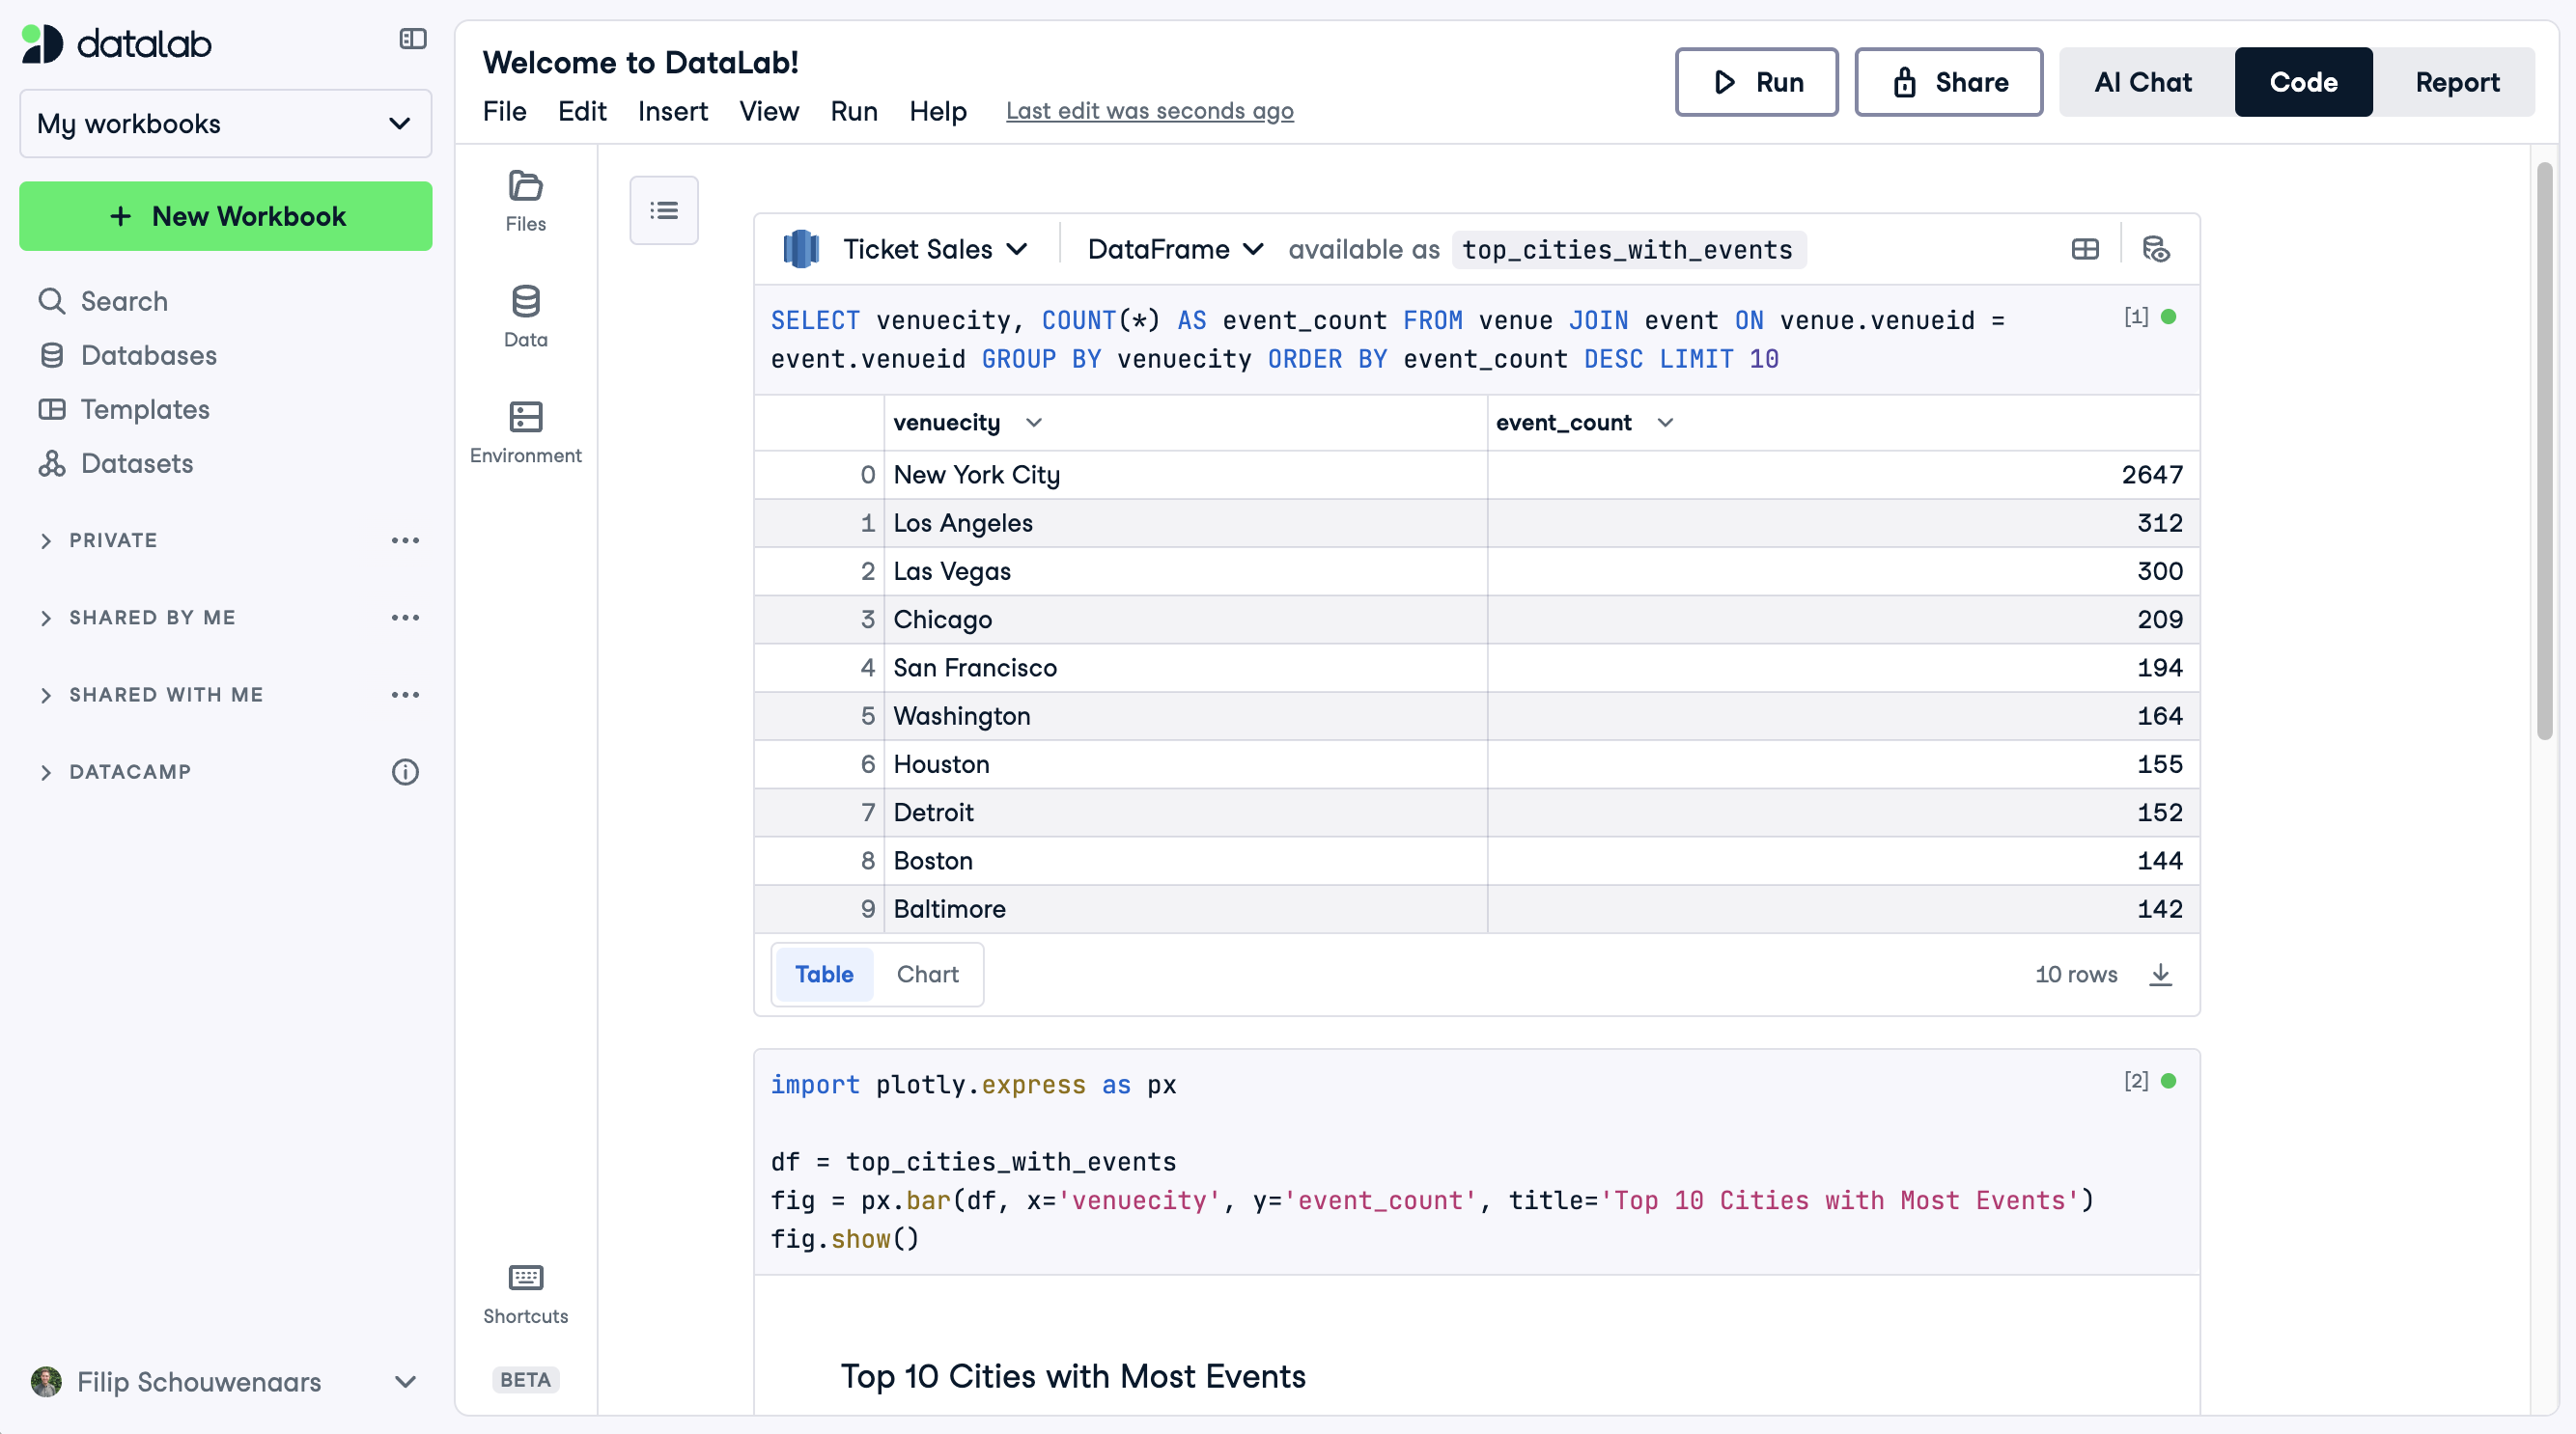Open the Ticket Sales source dropdown

coord(933,249)
